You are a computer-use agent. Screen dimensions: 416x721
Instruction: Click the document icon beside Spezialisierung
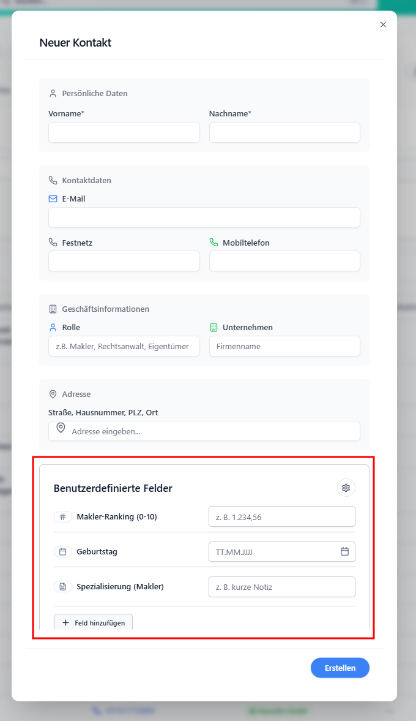click(x=62, y=586)
